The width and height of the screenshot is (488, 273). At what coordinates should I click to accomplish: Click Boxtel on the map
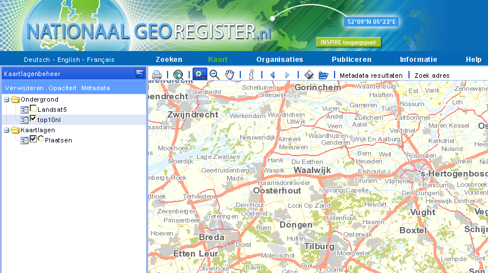pyautogui.click(x=413, y=230)
